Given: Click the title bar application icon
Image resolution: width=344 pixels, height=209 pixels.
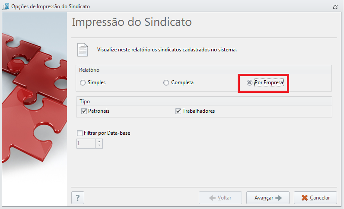Looking at the screenshot, I should pyautogui.click(x=6, y=6).
